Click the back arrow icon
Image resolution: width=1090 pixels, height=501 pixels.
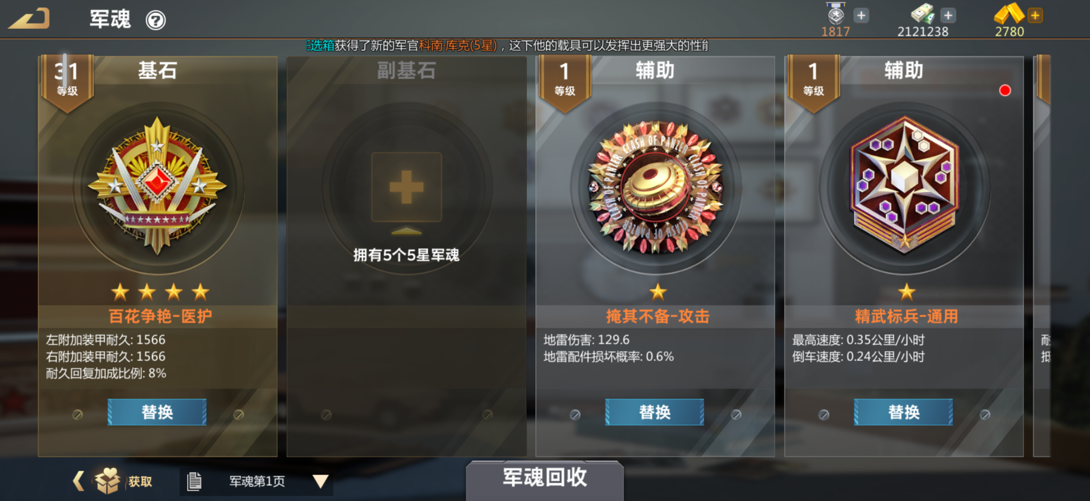(29, 19)
